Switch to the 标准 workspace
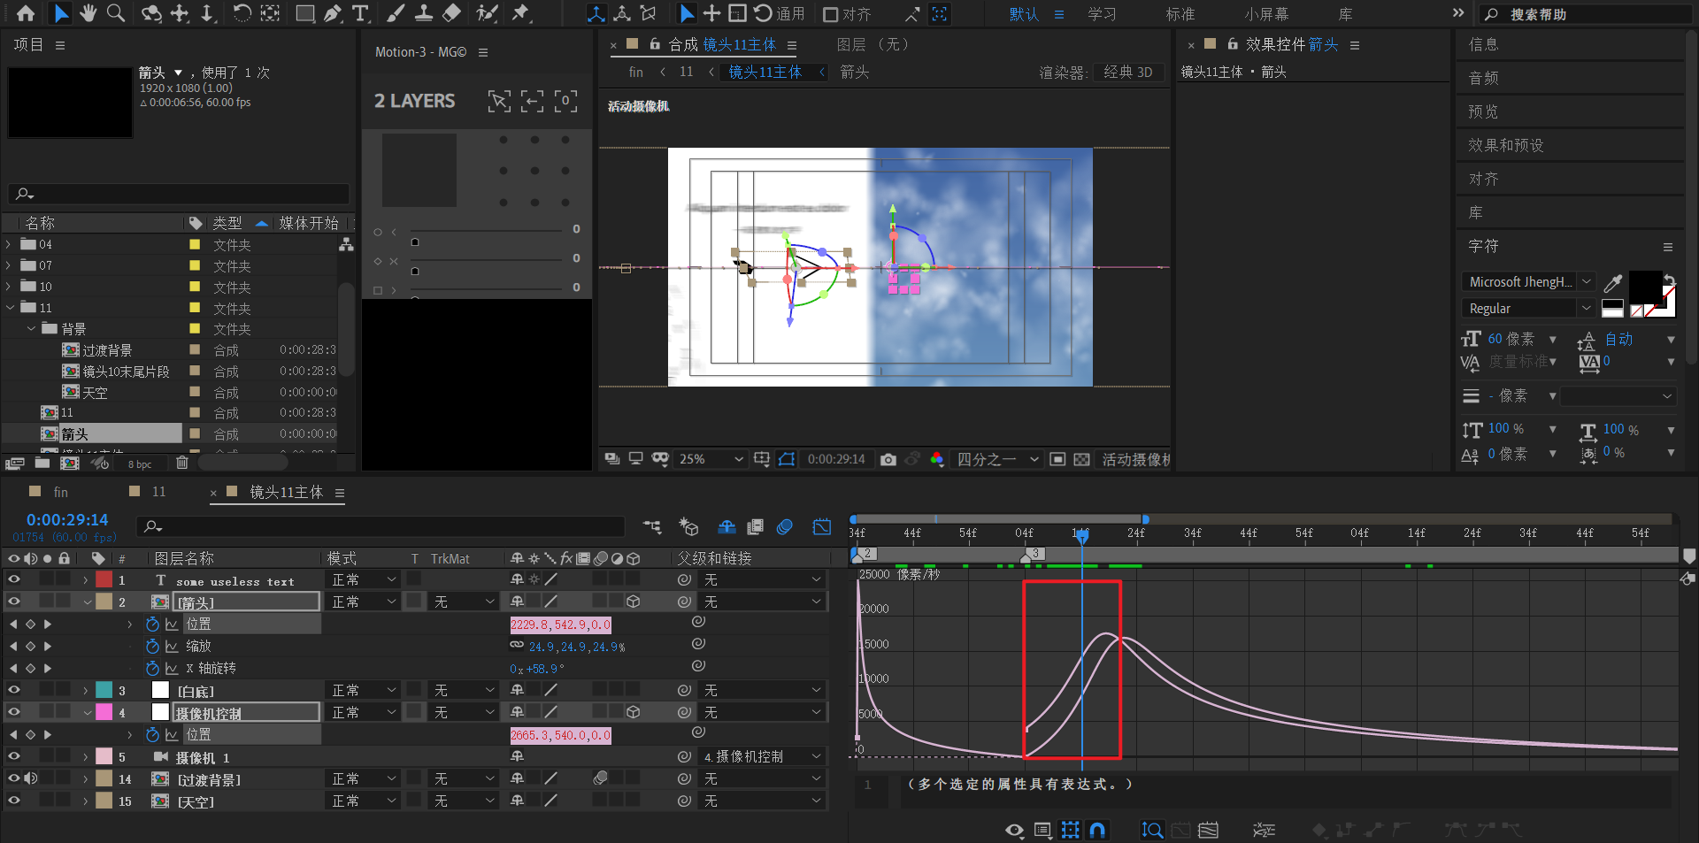The height and width of the screenshot is (843, 1699). (1180, 14)
